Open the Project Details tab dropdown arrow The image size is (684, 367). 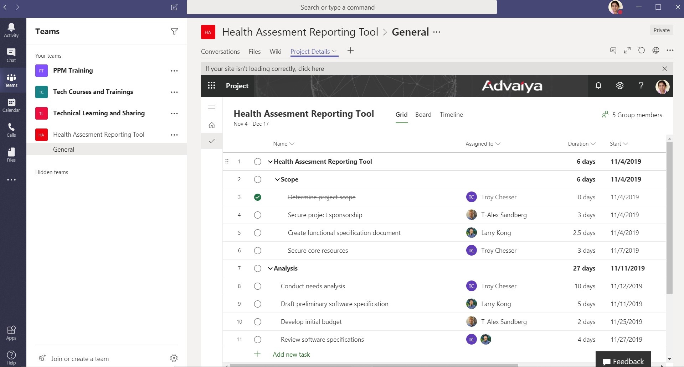coord(334,52)
